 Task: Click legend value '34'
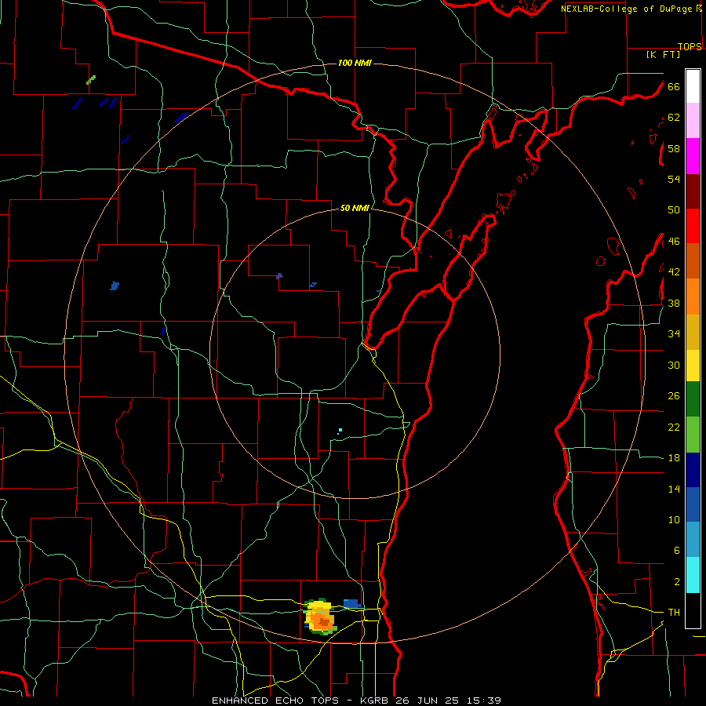tap(674, 334)
